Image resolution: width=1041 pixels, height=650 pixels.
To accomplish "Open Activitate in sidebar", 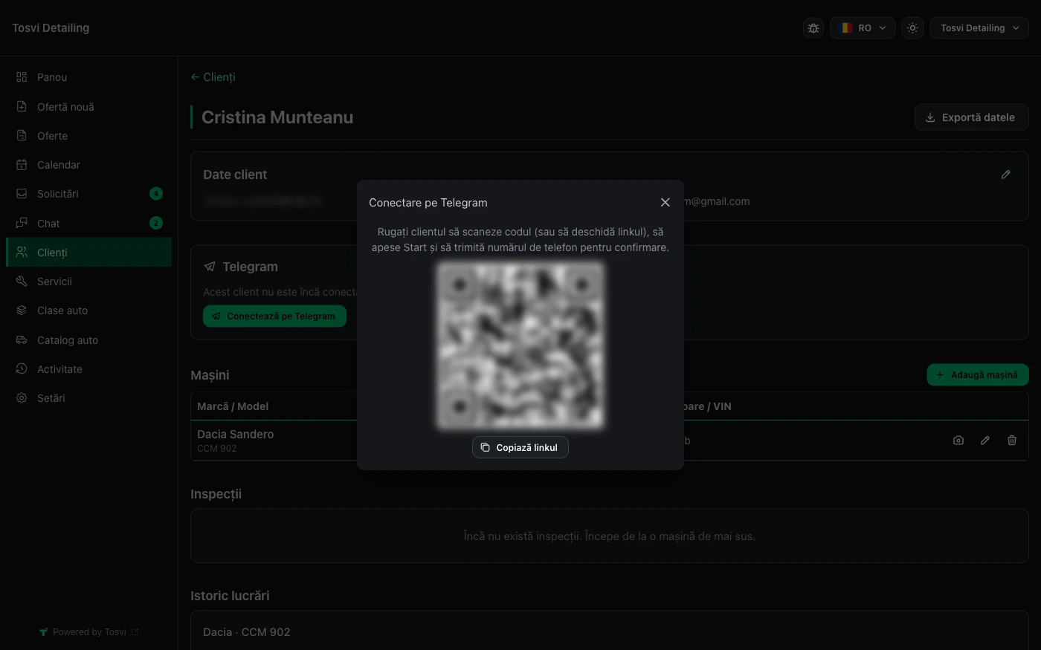I will (89, 369).
